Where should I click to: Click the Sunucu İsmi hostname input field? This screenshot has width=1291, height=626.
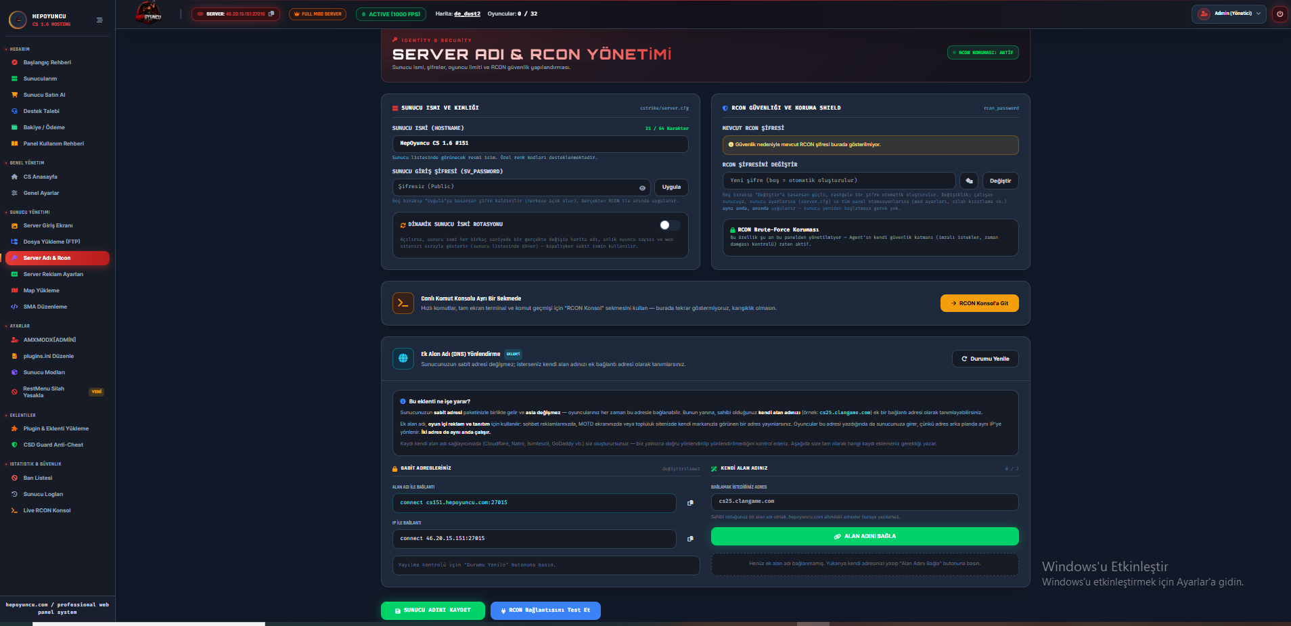(540, 143)
